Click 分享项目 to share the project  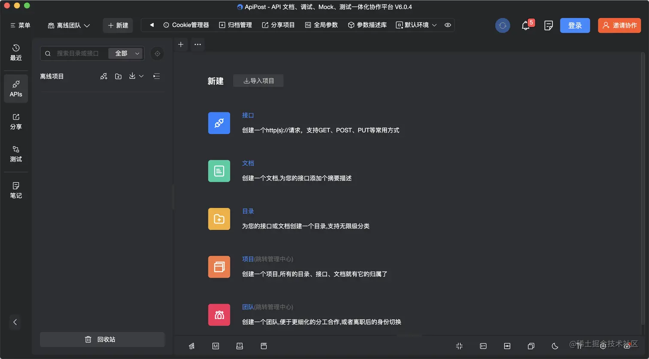(x=279, y=25)
